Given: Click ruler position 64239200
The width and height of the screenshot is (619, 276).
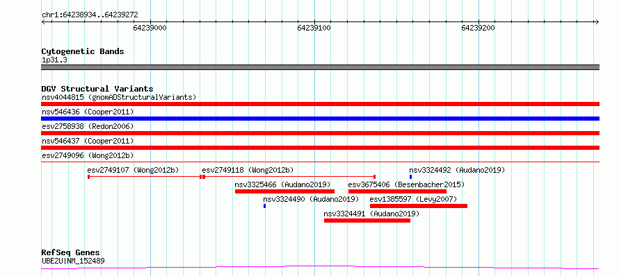Looking at the screenshot, I should click(x=479, y=28).
